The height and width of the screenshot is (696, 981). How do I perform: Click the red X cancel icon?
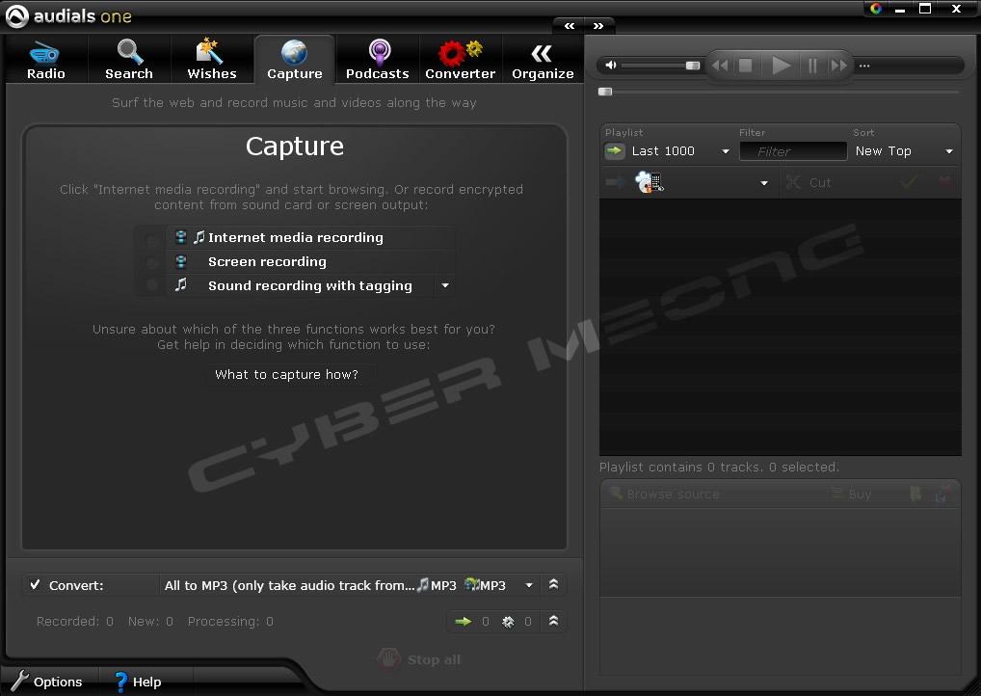pyautogui.click(x=945, y=181)
